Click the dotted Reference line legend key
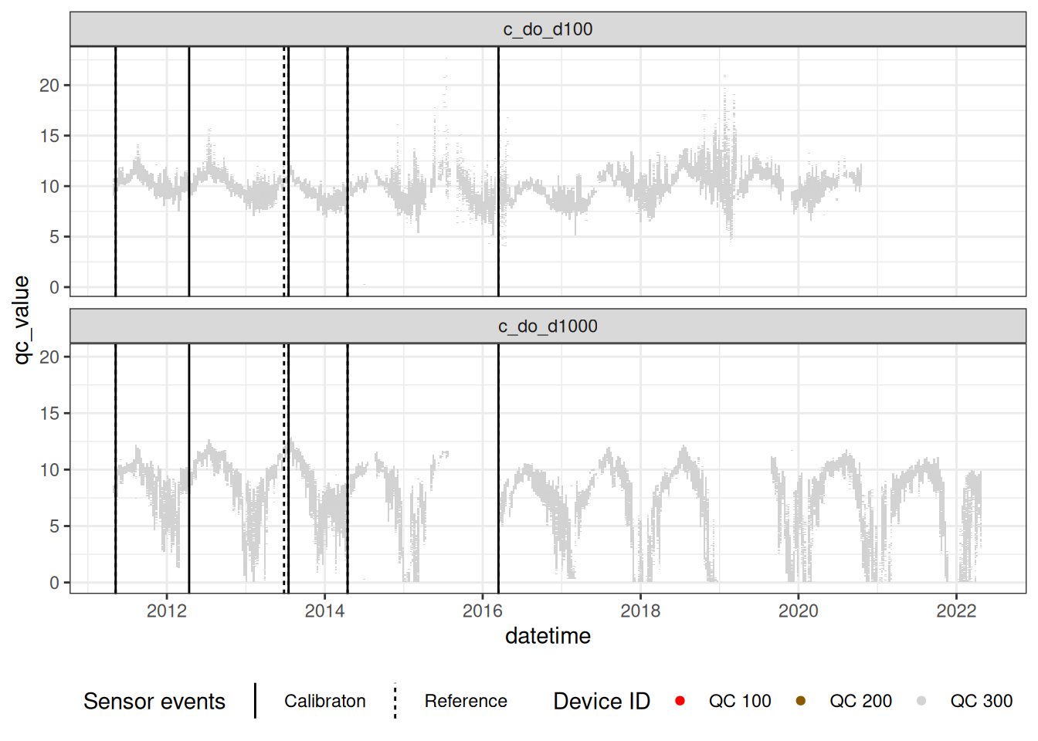 395,701
